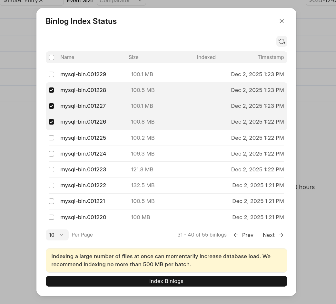Tick the checkbox for mysql-bin.001224
This screenshot has height=304, width=336.
(x=52, y=154)
